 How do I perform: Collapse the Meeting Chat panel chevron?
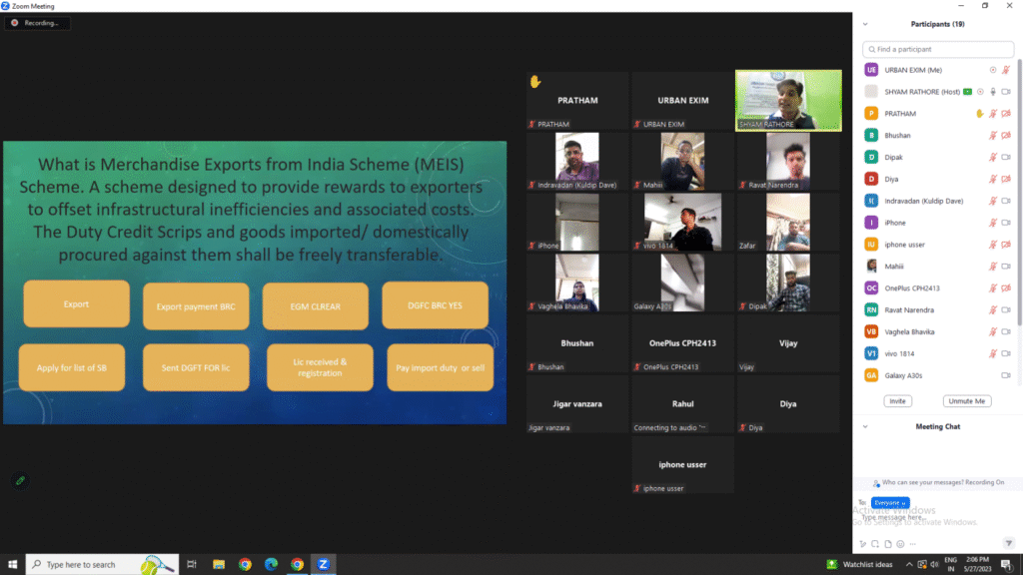pos(865,426)
